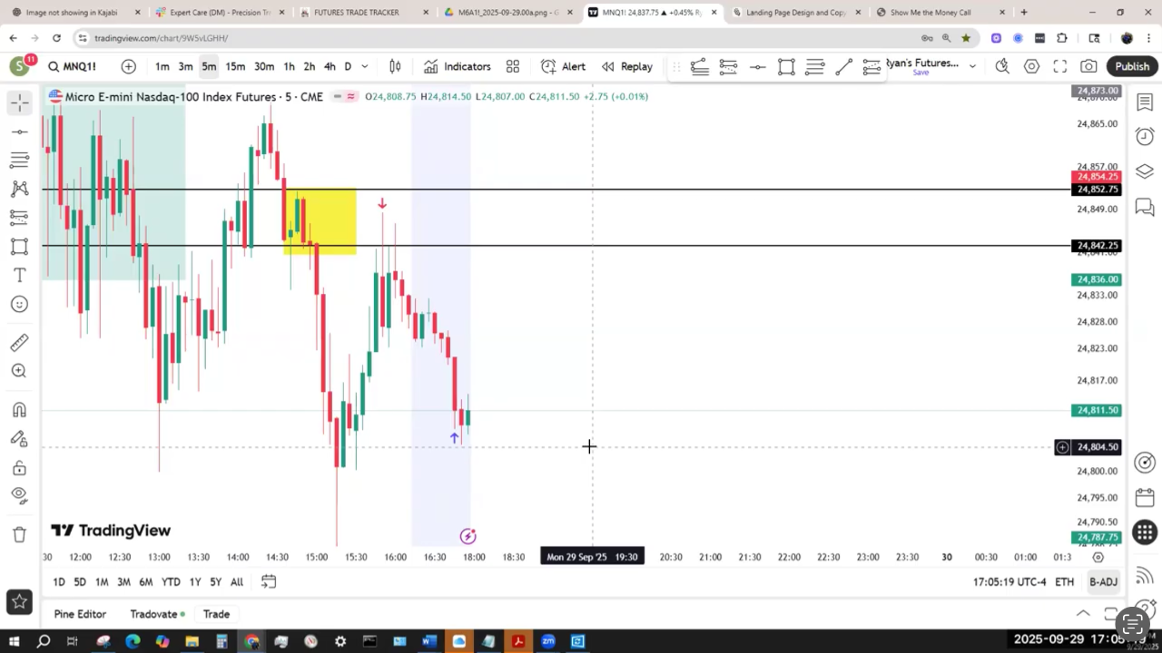Screen dimensions: 1162x653
Task: Open the Indicators dialog
Action: (x=457, y=66)
